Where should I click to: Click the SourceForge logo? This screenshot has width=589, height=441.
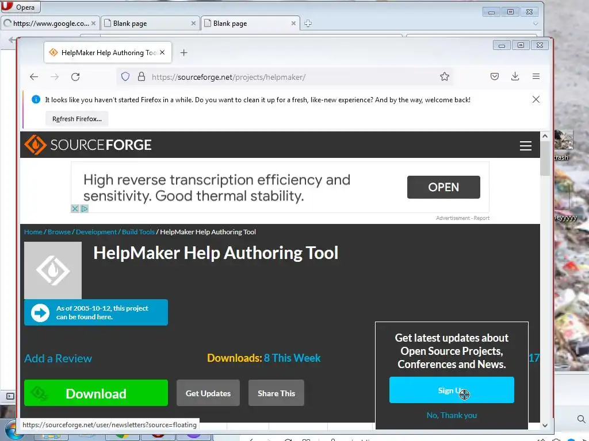point(88,145)
